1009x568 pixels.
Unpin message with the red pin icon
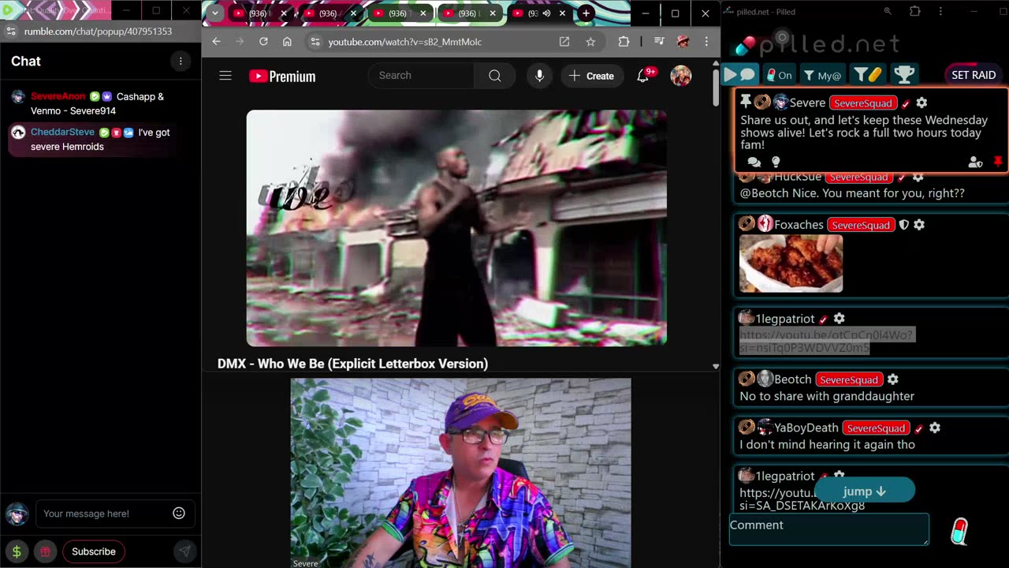(x=998, y=162)
